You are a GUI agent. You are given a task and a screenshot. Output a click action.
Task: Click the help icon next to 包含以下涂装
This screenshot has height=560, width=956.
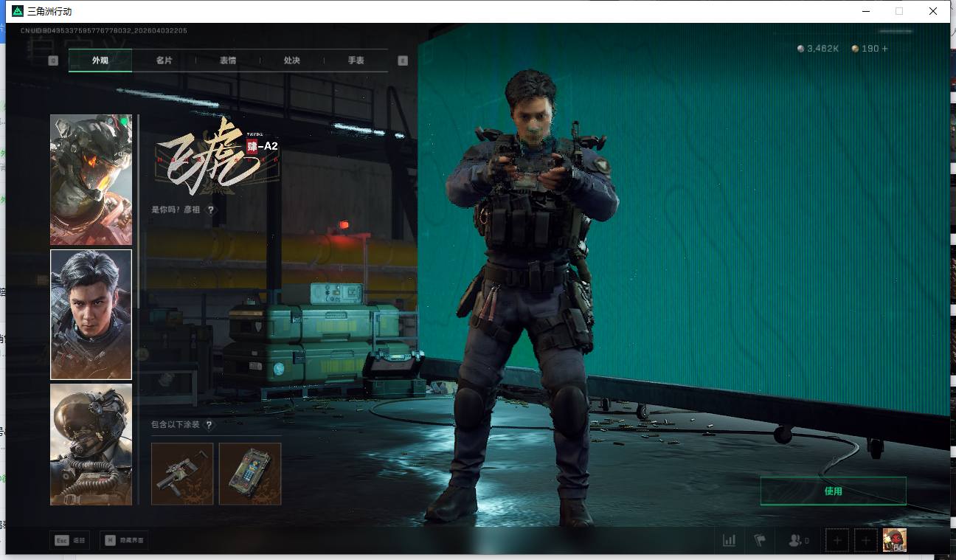209,425
